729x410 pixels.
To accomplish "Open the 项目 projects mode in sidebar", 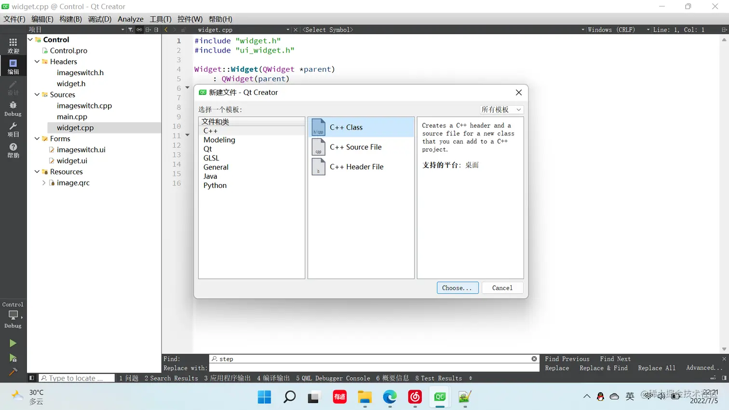I will pyautogui.click(x=13, y=130).
